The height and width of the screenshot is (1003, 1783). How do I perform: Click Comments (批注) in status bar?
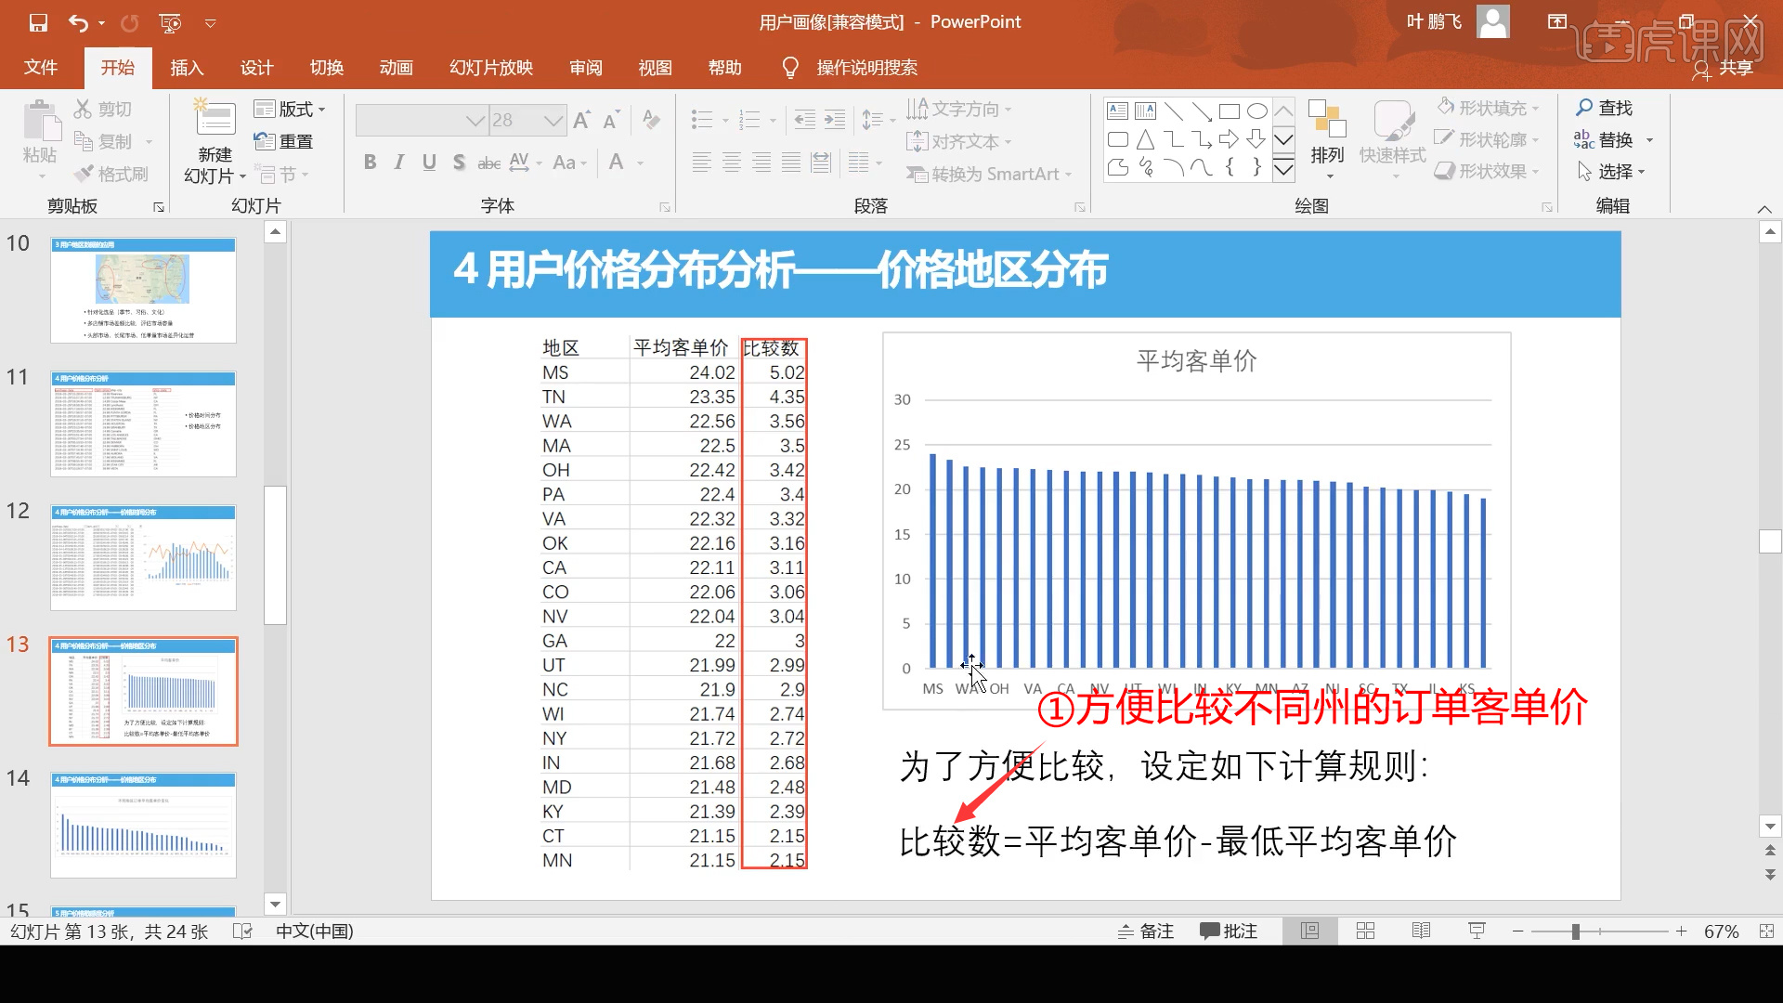pos(1228,931)
